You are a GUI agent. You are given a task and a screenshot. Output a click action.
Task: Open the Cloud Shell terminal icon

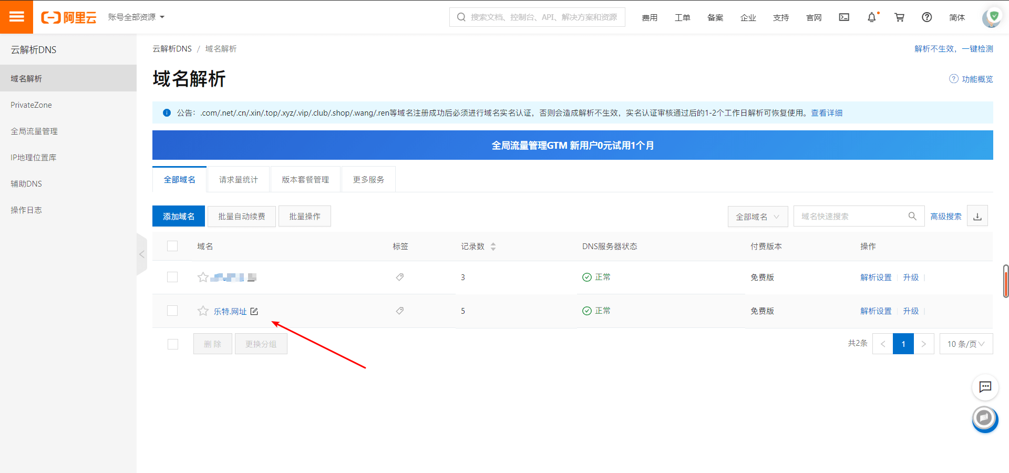click(x=844, y=17)
